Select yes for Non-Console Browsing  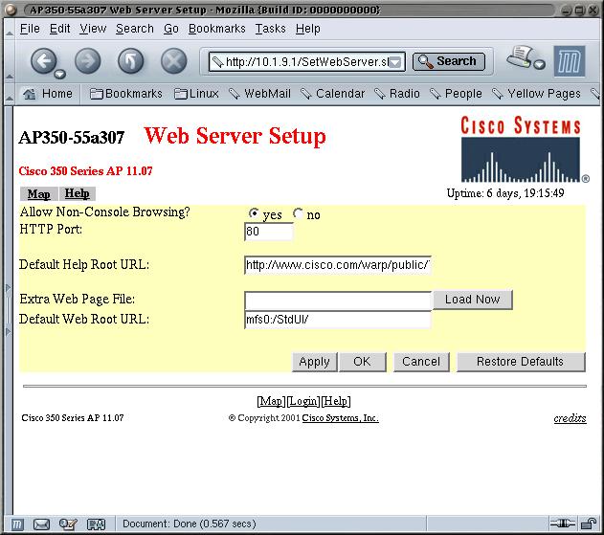click(254, 213)
